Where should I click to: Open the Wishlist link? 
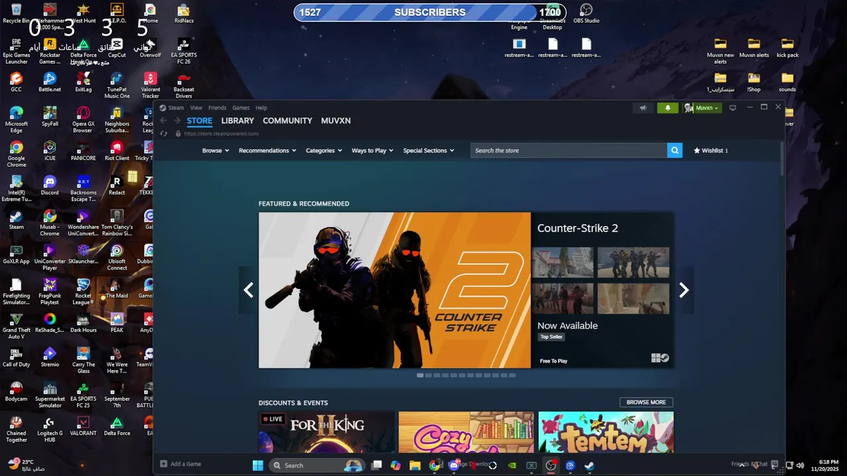click(x=710, y=150)
